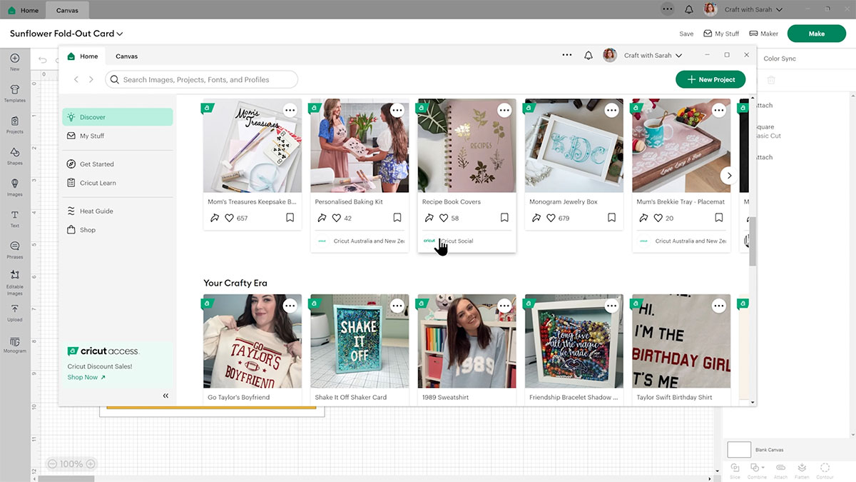Switch to the Canvas tab in the background window
Screen dimensions: 856x482
(x=66, y=10)
